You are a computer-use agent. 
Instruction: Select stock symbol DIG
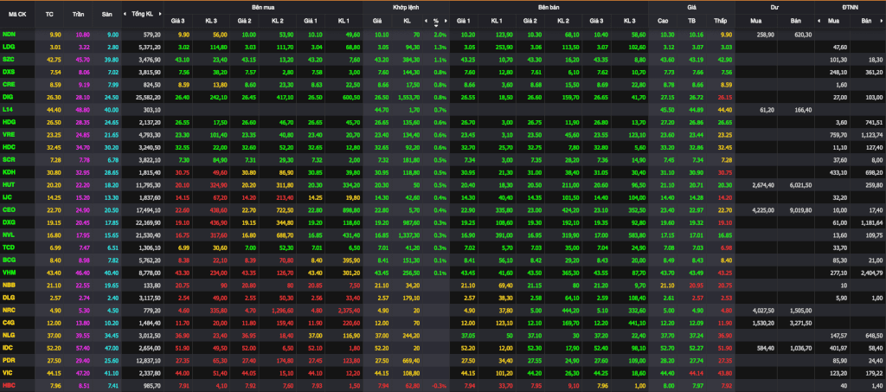click(8, 97)
